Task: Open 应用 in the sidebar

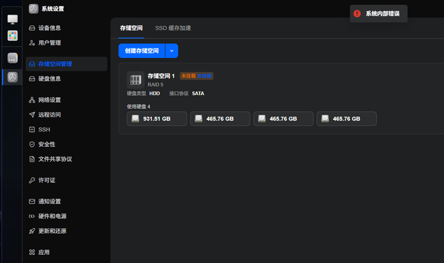Action: coord(66,252)
